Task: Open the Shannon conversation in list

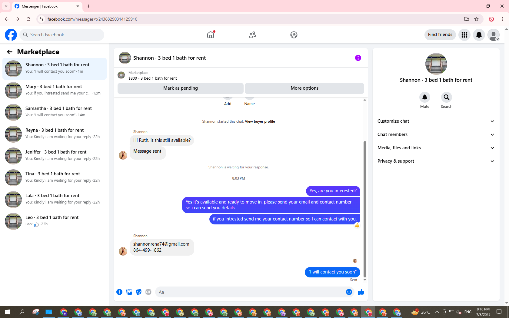Action: point(55,69)
